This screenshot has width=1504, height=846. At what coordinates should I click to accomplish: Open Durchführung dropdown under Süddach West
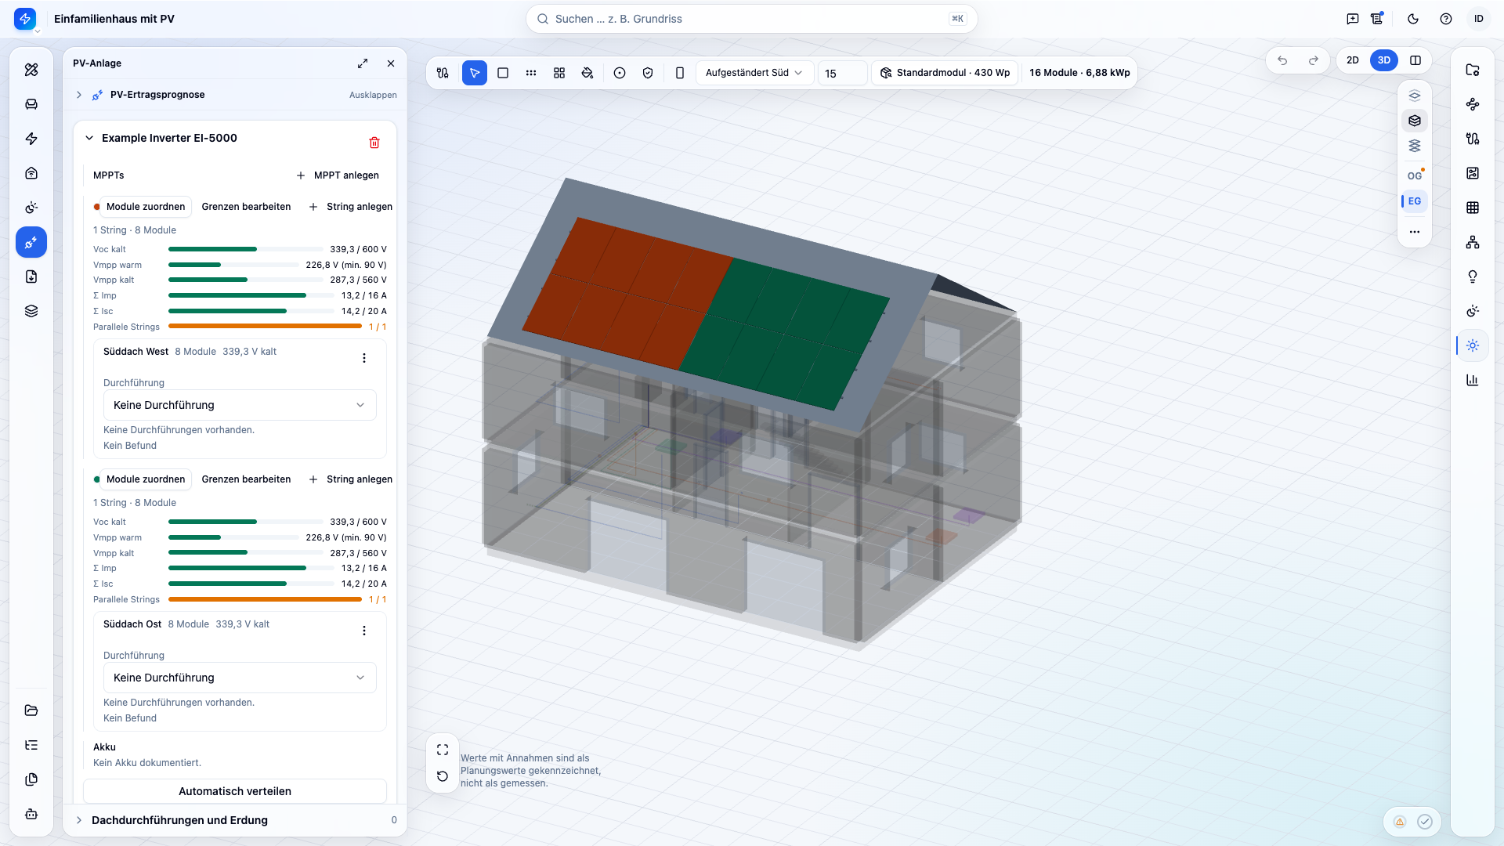240,405
